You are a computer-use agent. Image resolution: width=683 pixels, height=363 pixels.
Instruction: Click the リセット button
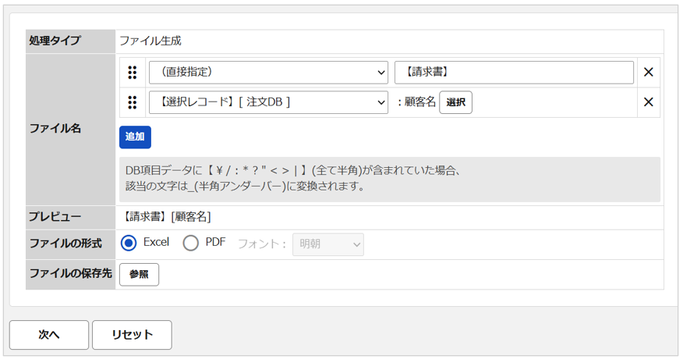(132, 335)
